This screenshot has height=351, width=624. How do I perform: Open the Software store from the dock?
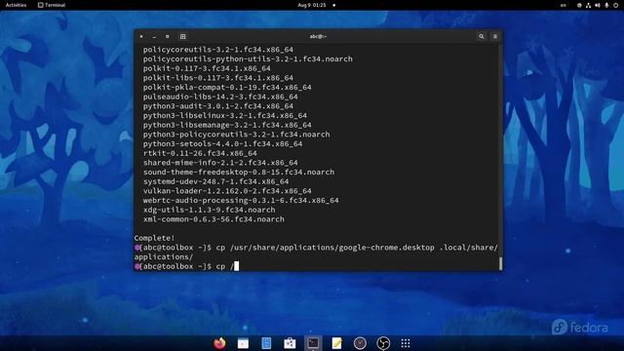(290, 343)
